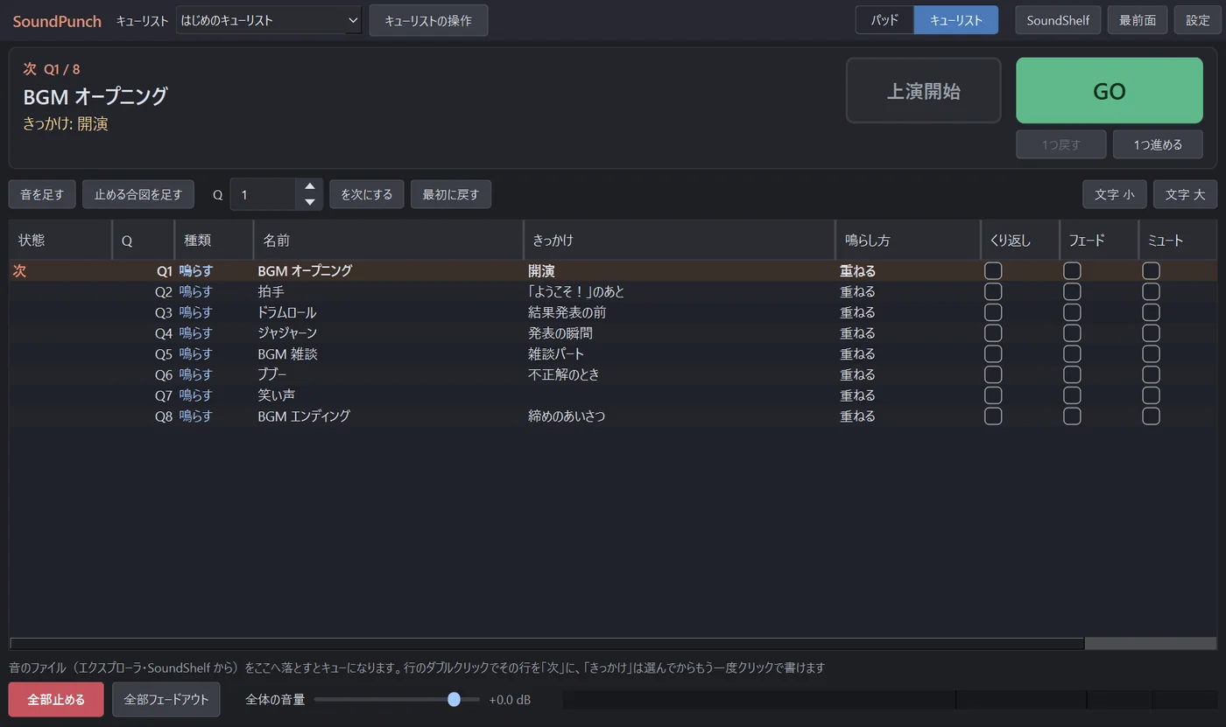Fade out everything with 全部フェードアウト
This screenshot has width=1226, height=727.
[166, 700]
